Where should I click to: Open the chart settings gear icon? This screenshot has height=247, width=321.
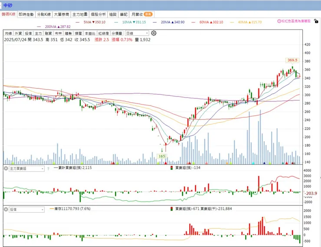[x=154, y=33]
